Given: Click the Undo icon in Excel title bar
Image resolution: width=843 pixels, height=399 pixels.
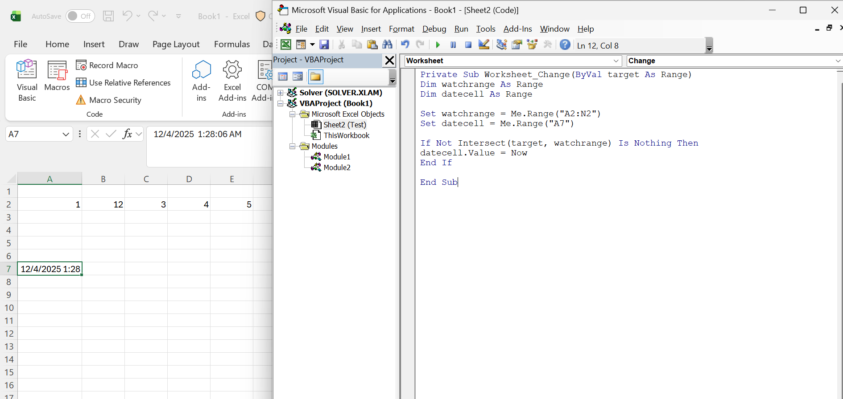Looking at the screenshot, I should click(127, 16).
